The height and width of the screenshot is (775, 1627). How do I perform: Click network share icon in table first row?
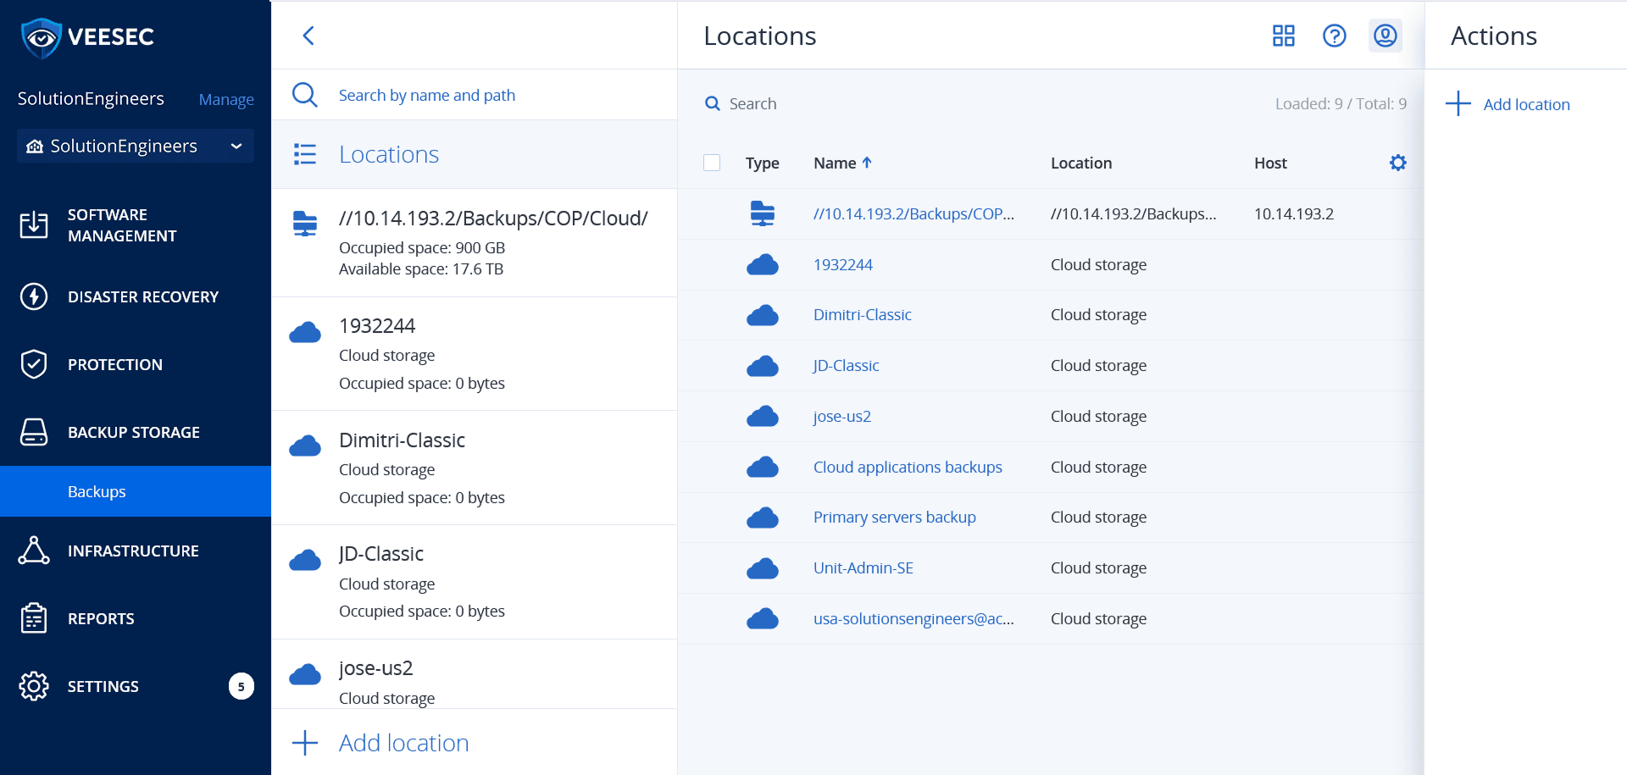click(x=763, y=213)
